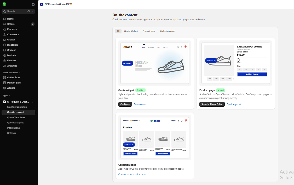Click the Shopify logo icon
This screenshot has width=294, height=185.
tap(4, 4)
